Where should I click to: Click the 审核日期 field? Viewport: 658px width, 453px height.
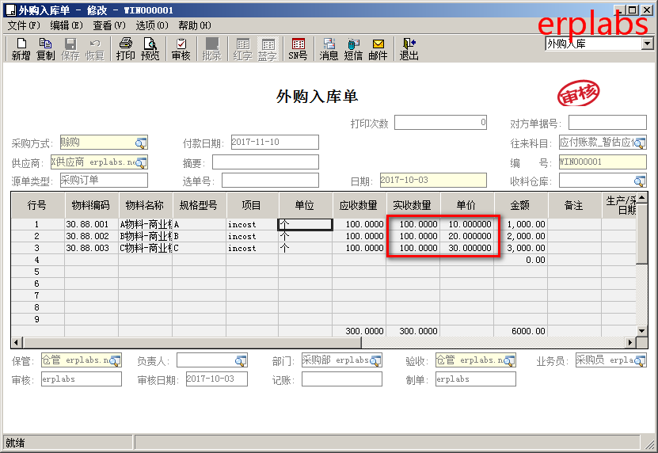(x=216, y=379)
